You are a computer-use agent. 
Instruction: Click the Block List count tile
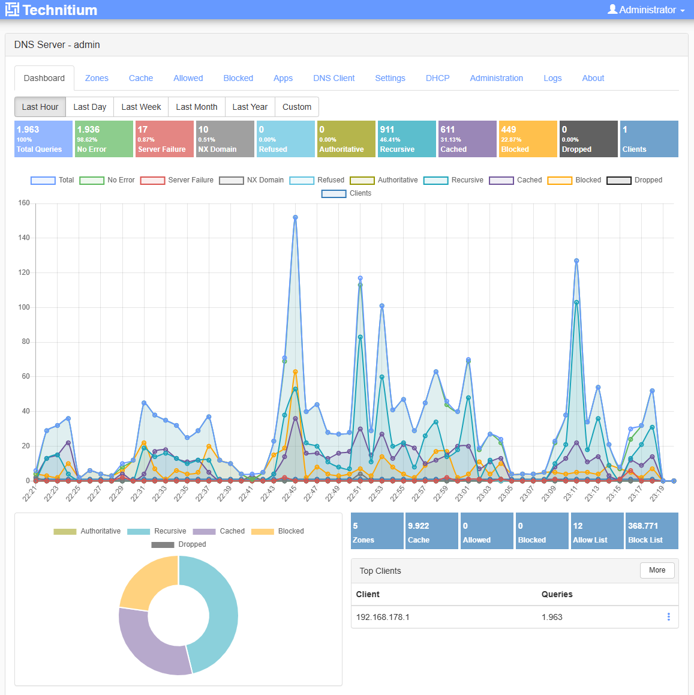[x=651, y=531]
